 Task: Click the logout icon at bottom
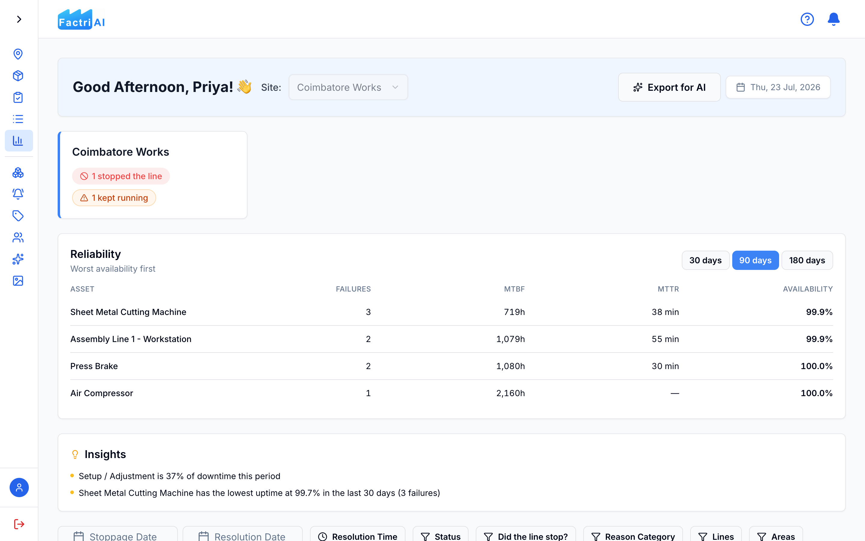tap(19, 524)
